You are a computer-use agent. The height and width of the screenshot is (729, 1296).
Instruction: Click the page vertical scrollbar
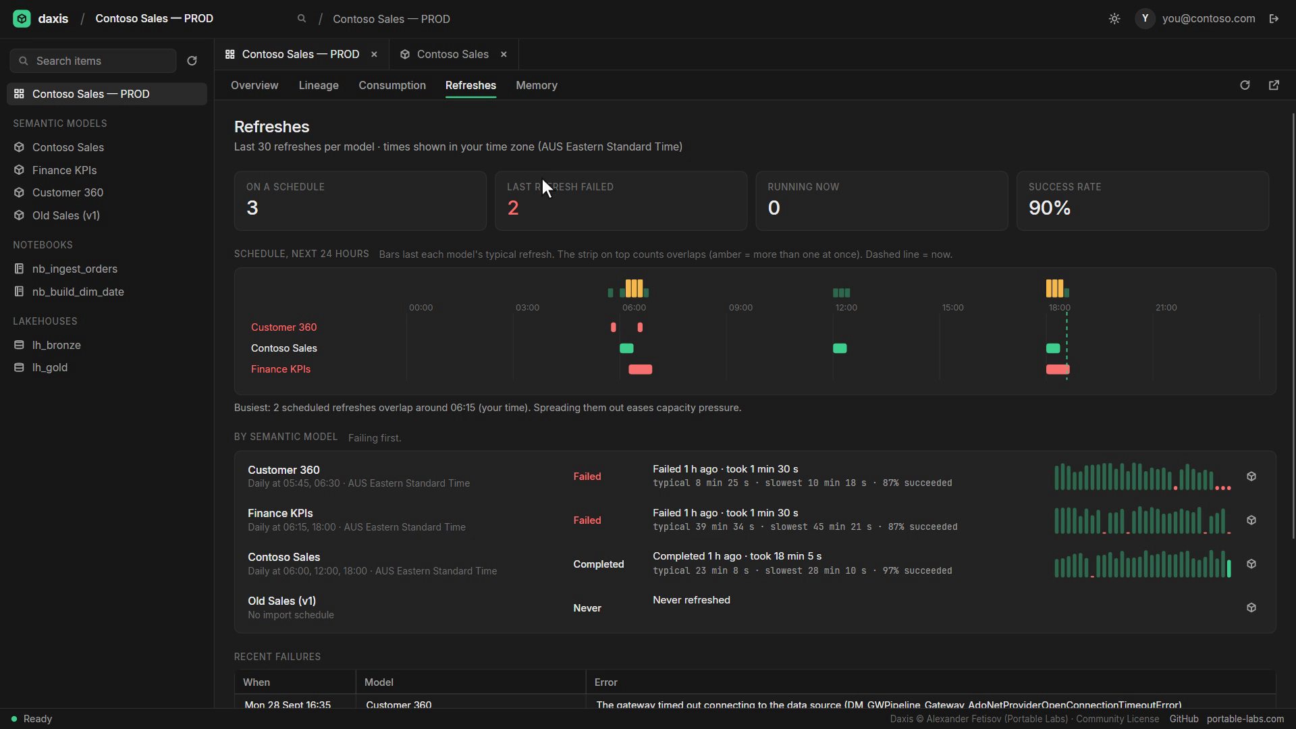tap(1293, 326)
